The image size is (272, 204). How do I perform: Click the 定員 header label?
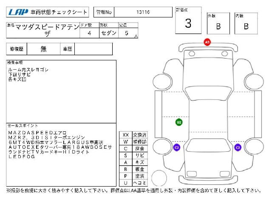[123, 25]
